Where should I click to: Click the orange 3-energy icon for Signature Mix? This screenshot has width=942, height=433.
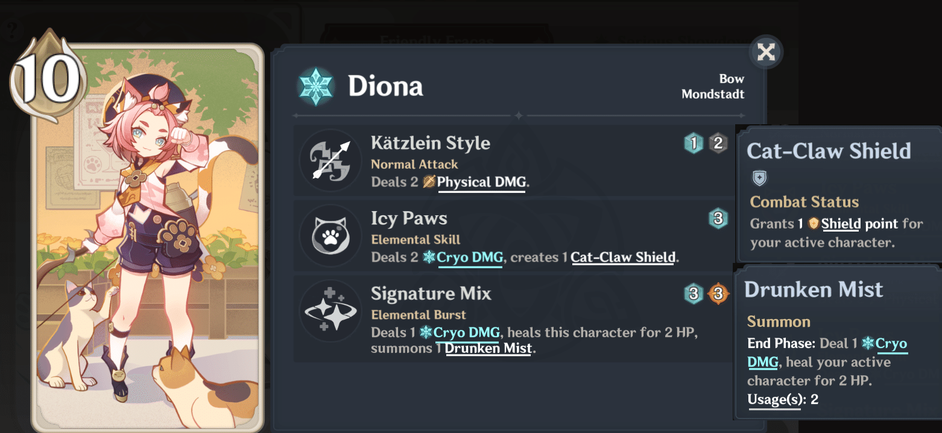[719, 294]
